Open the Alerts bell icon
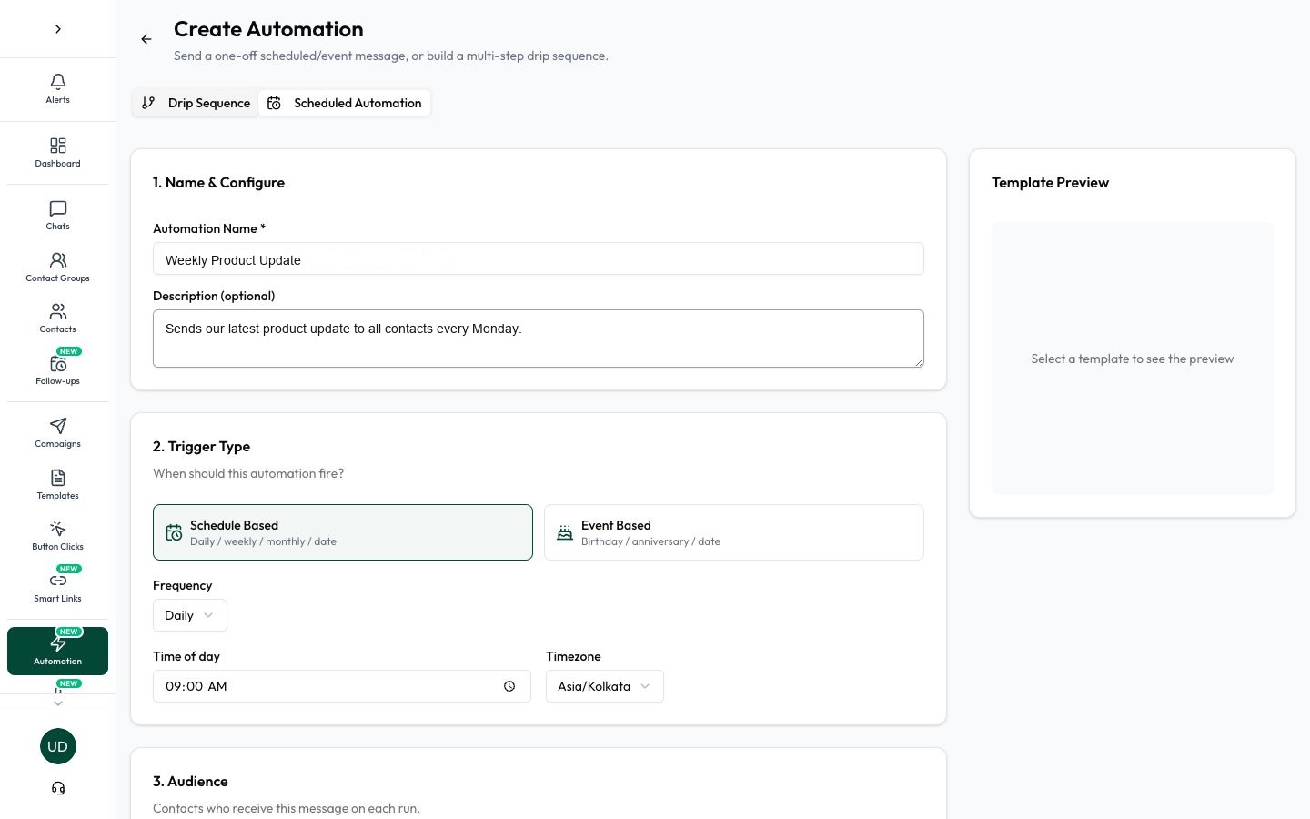The height and width of the screenshot is (819, 1310). point(57,89)
